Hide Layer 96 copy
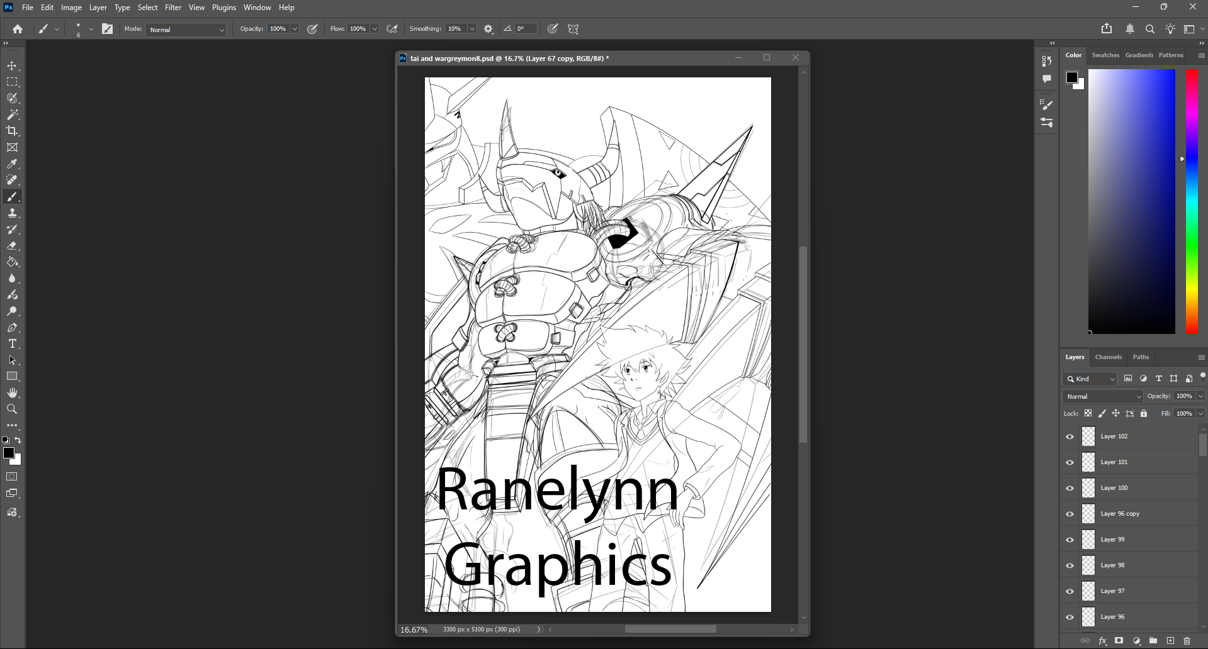The image size is (1208, 649). (1070, 514)
